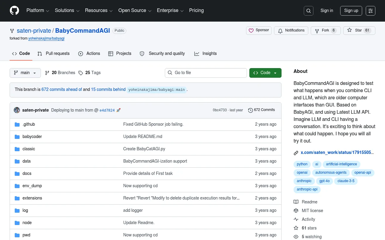Click the data folder icon

(17, 161)
